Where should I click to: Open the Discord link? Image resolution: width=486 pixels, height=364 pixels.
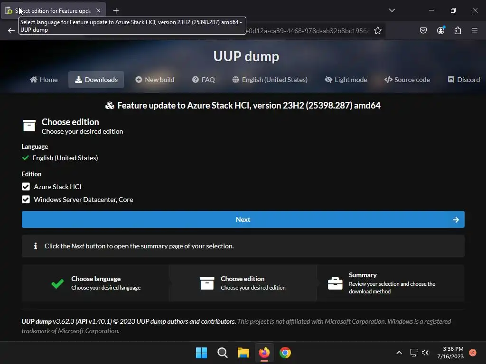(464, 80)
